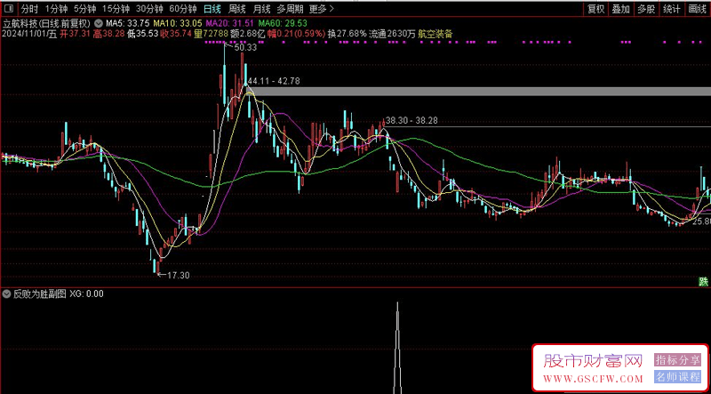Select the 日线 daily chart tab
Image resolution: width=711 pixels, height=394 pixels.
coord(212,9)
